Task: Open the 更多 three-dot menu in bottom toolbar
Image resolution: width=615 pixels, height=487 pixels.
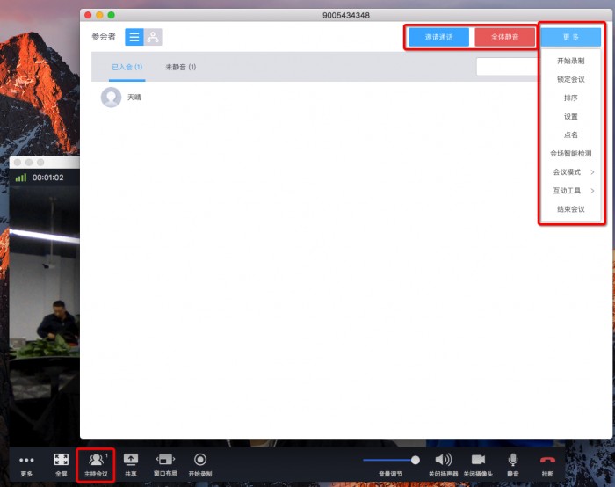Action: point(26,465)
